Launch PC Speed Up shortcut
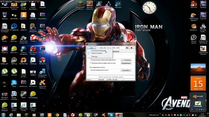The width and height of the screenshot is (209, 117). coord(14,27)
